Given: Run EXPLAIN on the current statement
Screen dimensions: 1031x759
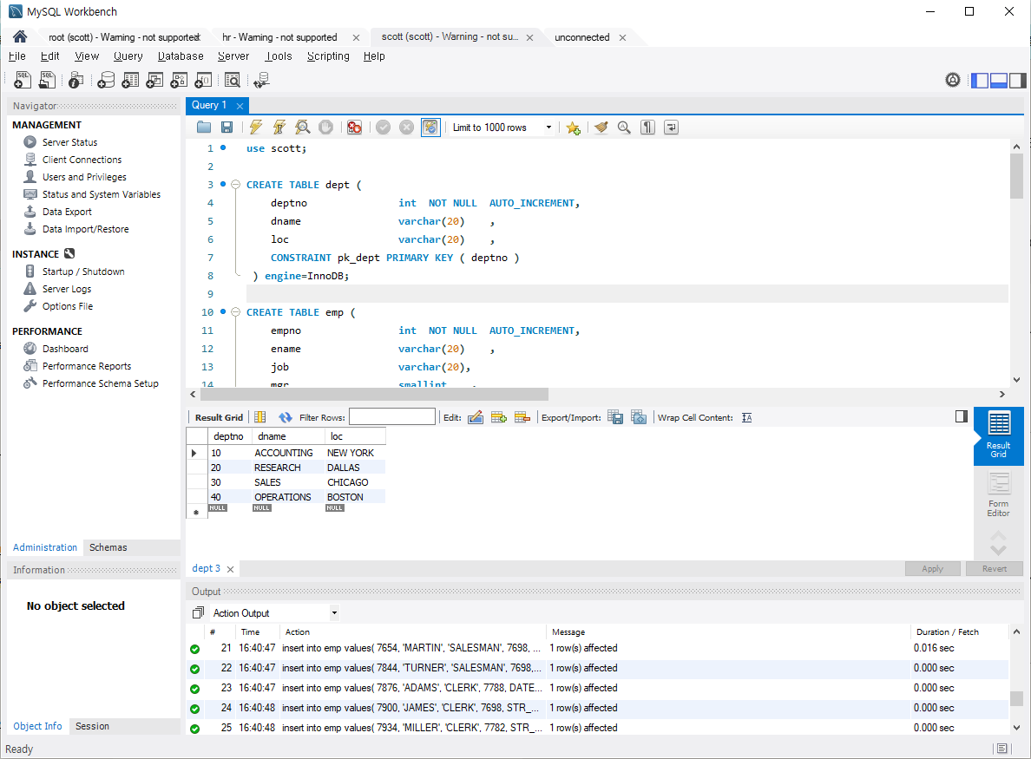Looking at the screenshot, I should pos(303,128).
